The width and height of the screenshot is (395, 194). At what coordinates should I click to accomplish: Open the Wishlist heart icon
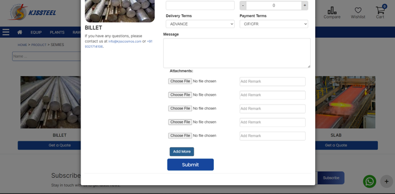pyautogui.click(x=358, y=13)
